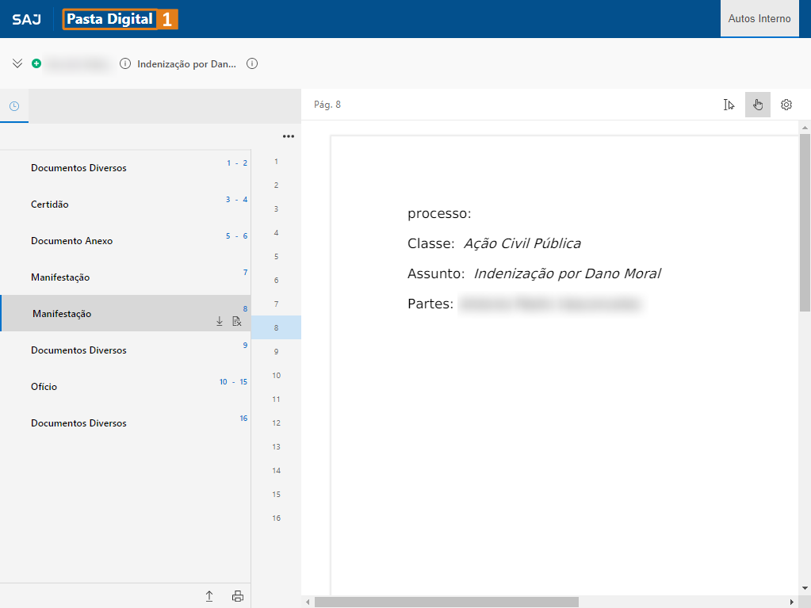811x608 pixels.
Task: Open Ofício pages 10 - 15
Action: [125, 387]
